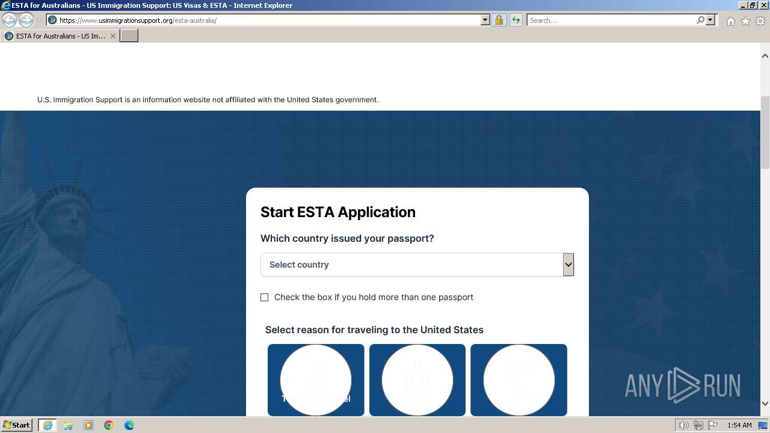Click the network tray icon
The width and height of the screenshot is (770, 433).
tap(698, 425)
